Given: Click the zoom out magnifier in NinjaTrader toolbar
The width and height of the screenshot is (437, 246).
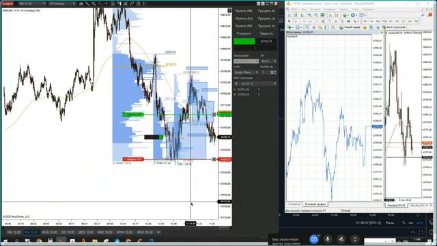Looking at the screenshot, I should (x=100, y=3).
